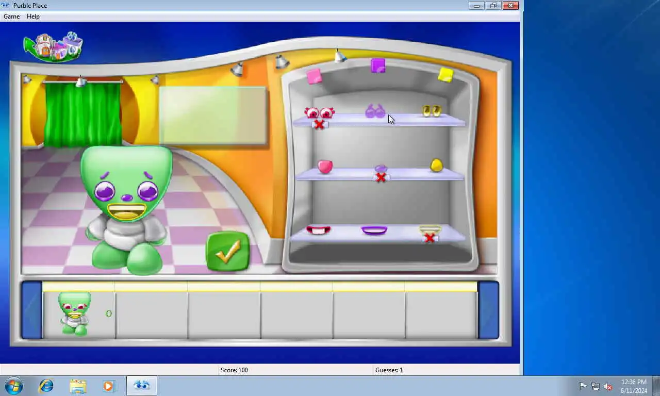Viewport: 660px width, 396px height.
Task: Click the pink color cube above shelves
Action: pos(314,77)
